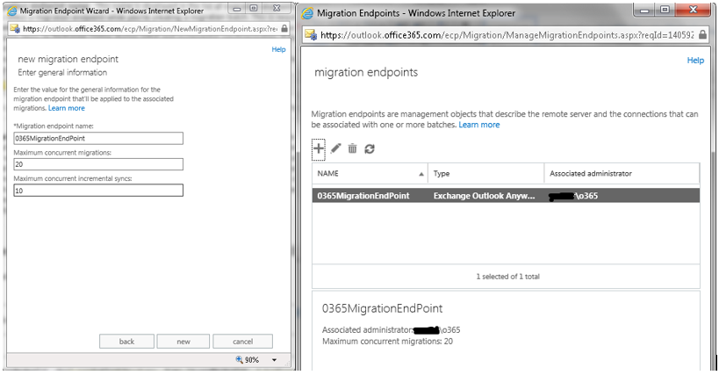Screen dimensions: 719x375
Task: Click the zoom magnifier icon at 90%
Action: 239,359
